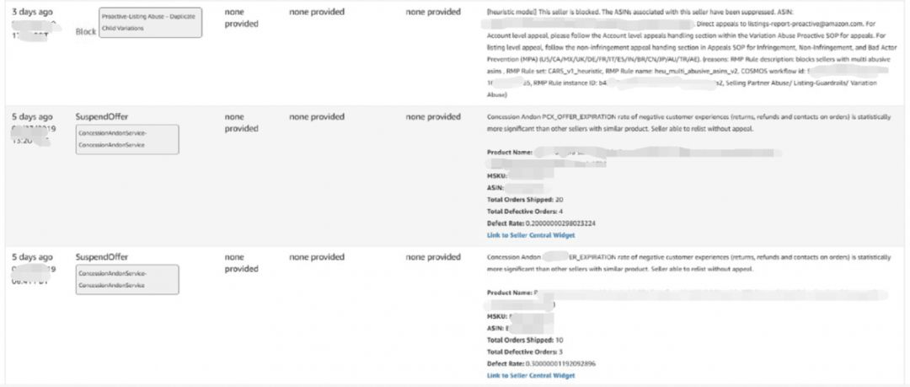Click the Proactive-Listing Abuse Duplicate Child Variations tag

[x=152, y=23]
